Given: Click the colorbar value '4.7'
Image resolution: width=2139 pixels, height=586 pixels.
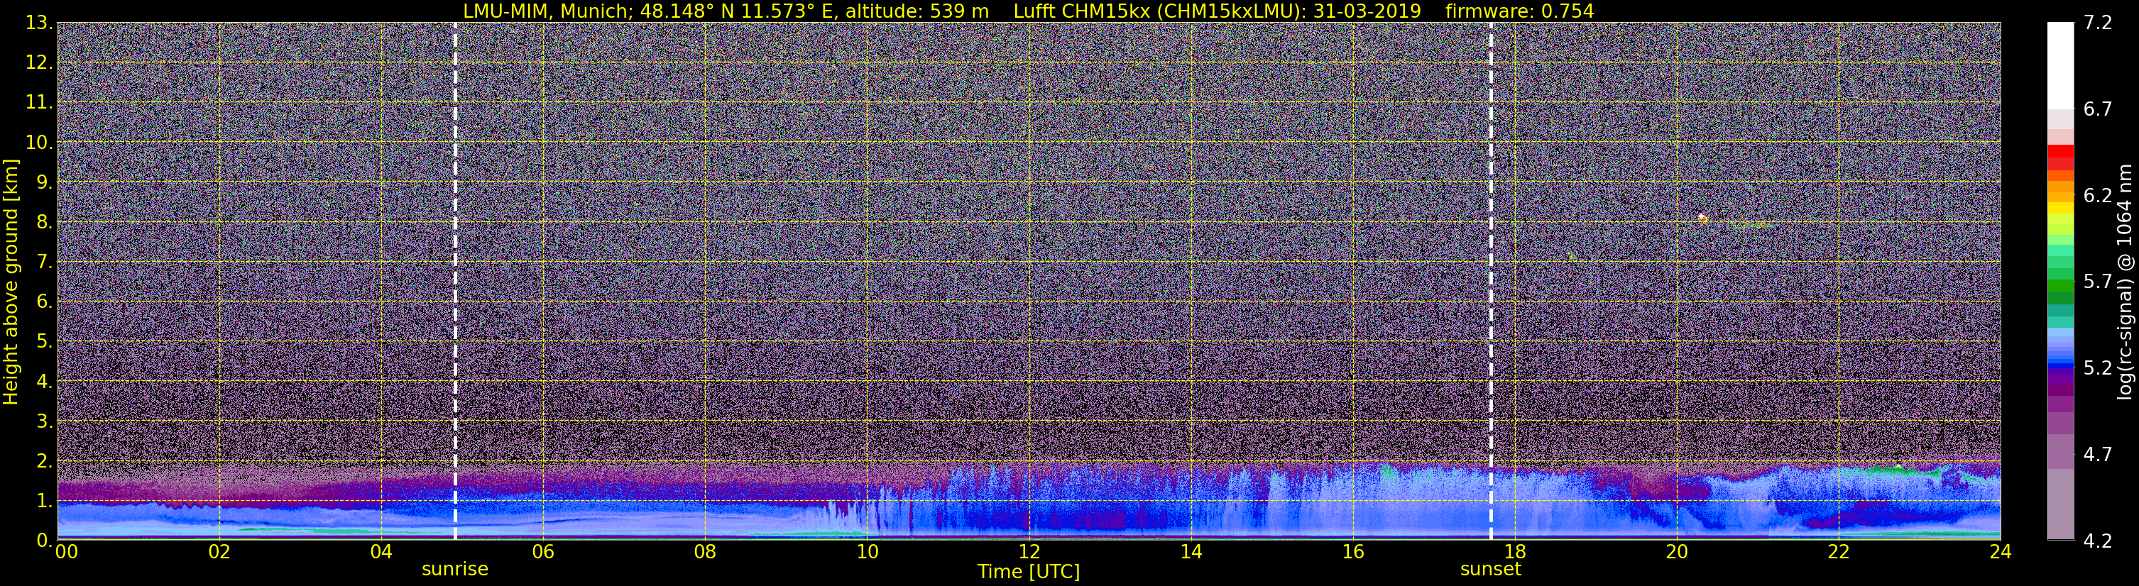Looking at the screenshot, I should [2098, 454].
